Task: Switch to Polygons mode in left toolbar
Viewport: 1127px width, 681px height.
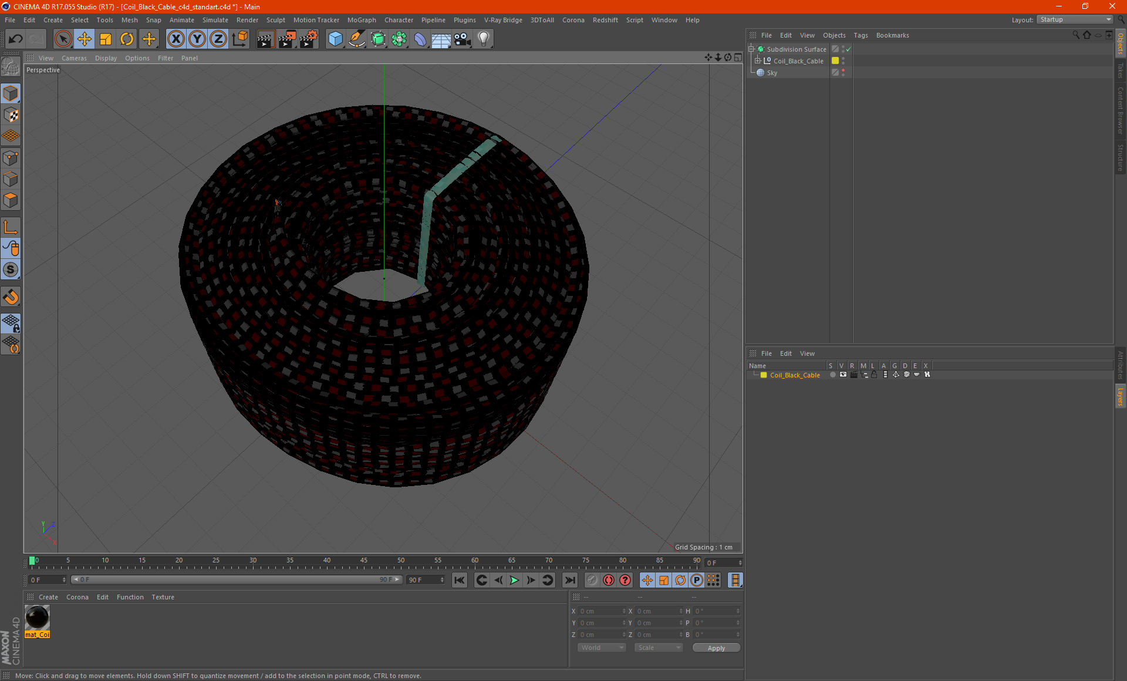Action: [11, 200]
